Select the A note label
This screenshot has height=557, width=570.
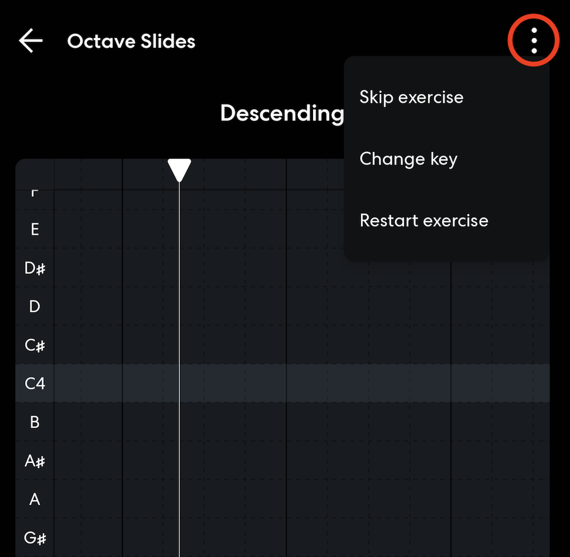point(34,499)
